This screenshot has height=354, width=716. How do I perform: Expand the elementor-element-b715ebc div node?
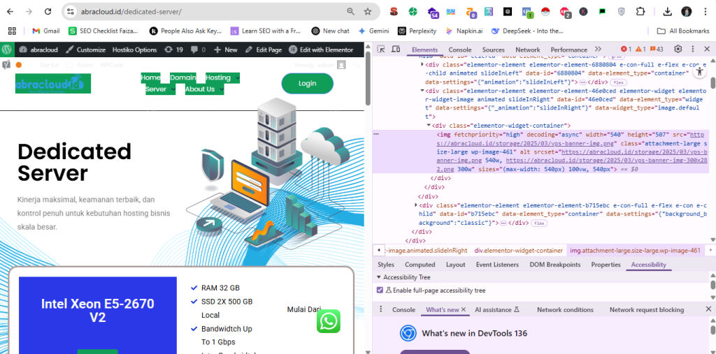(415, 205)
